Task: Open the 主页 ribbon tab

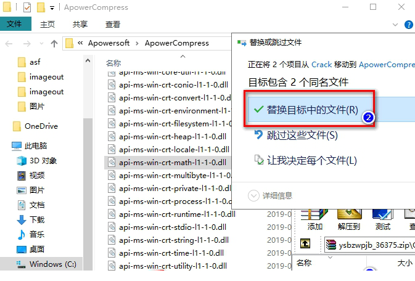Action: point(47,25)
